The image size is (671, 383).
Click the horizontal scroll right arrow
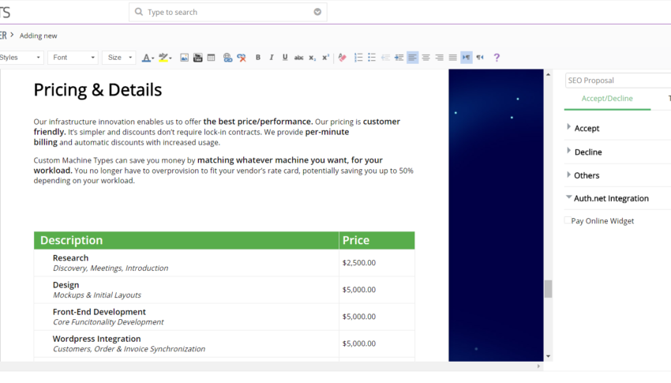tap(538, 366)
